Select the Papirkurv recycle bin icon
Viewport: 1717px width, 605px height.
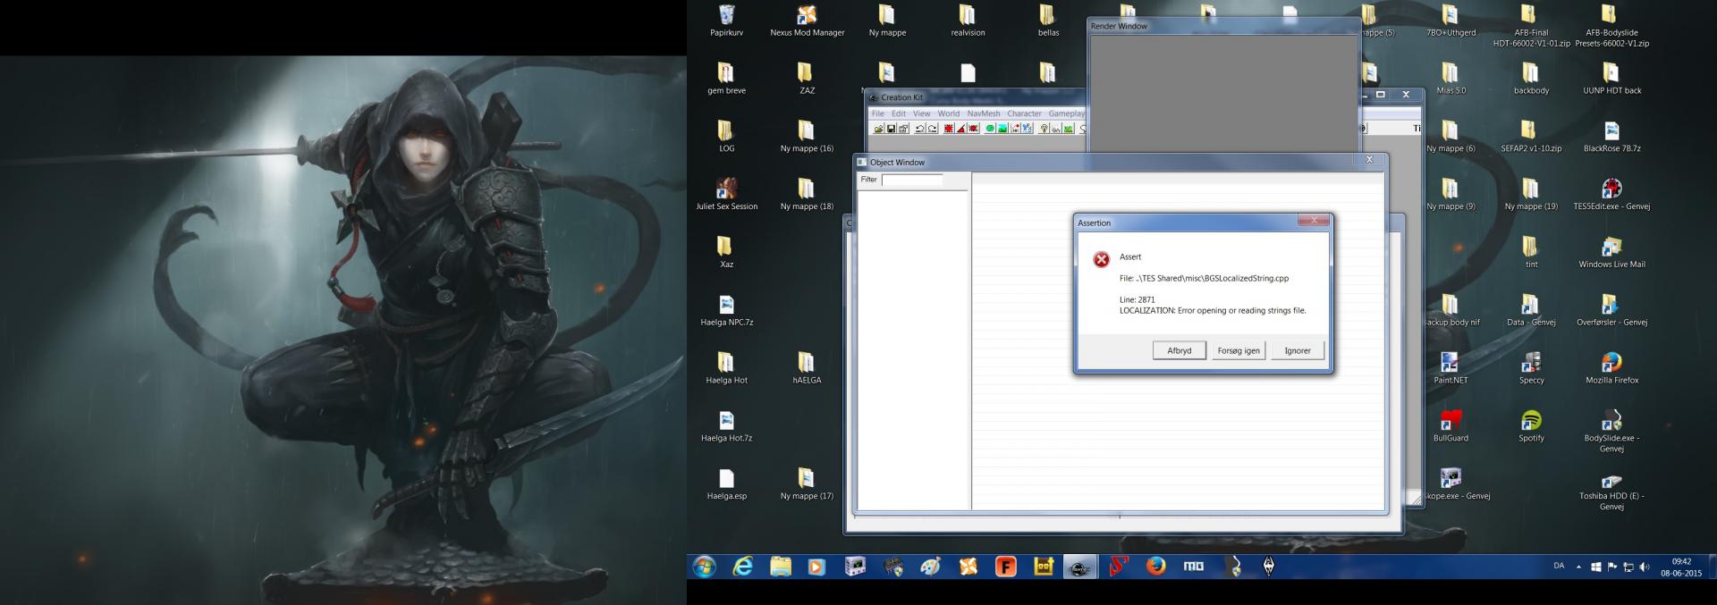[726, 21]
